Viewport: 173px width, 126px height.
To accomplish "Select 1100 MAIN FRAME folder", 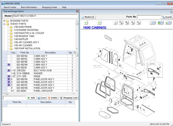I will tap(23, 27).
